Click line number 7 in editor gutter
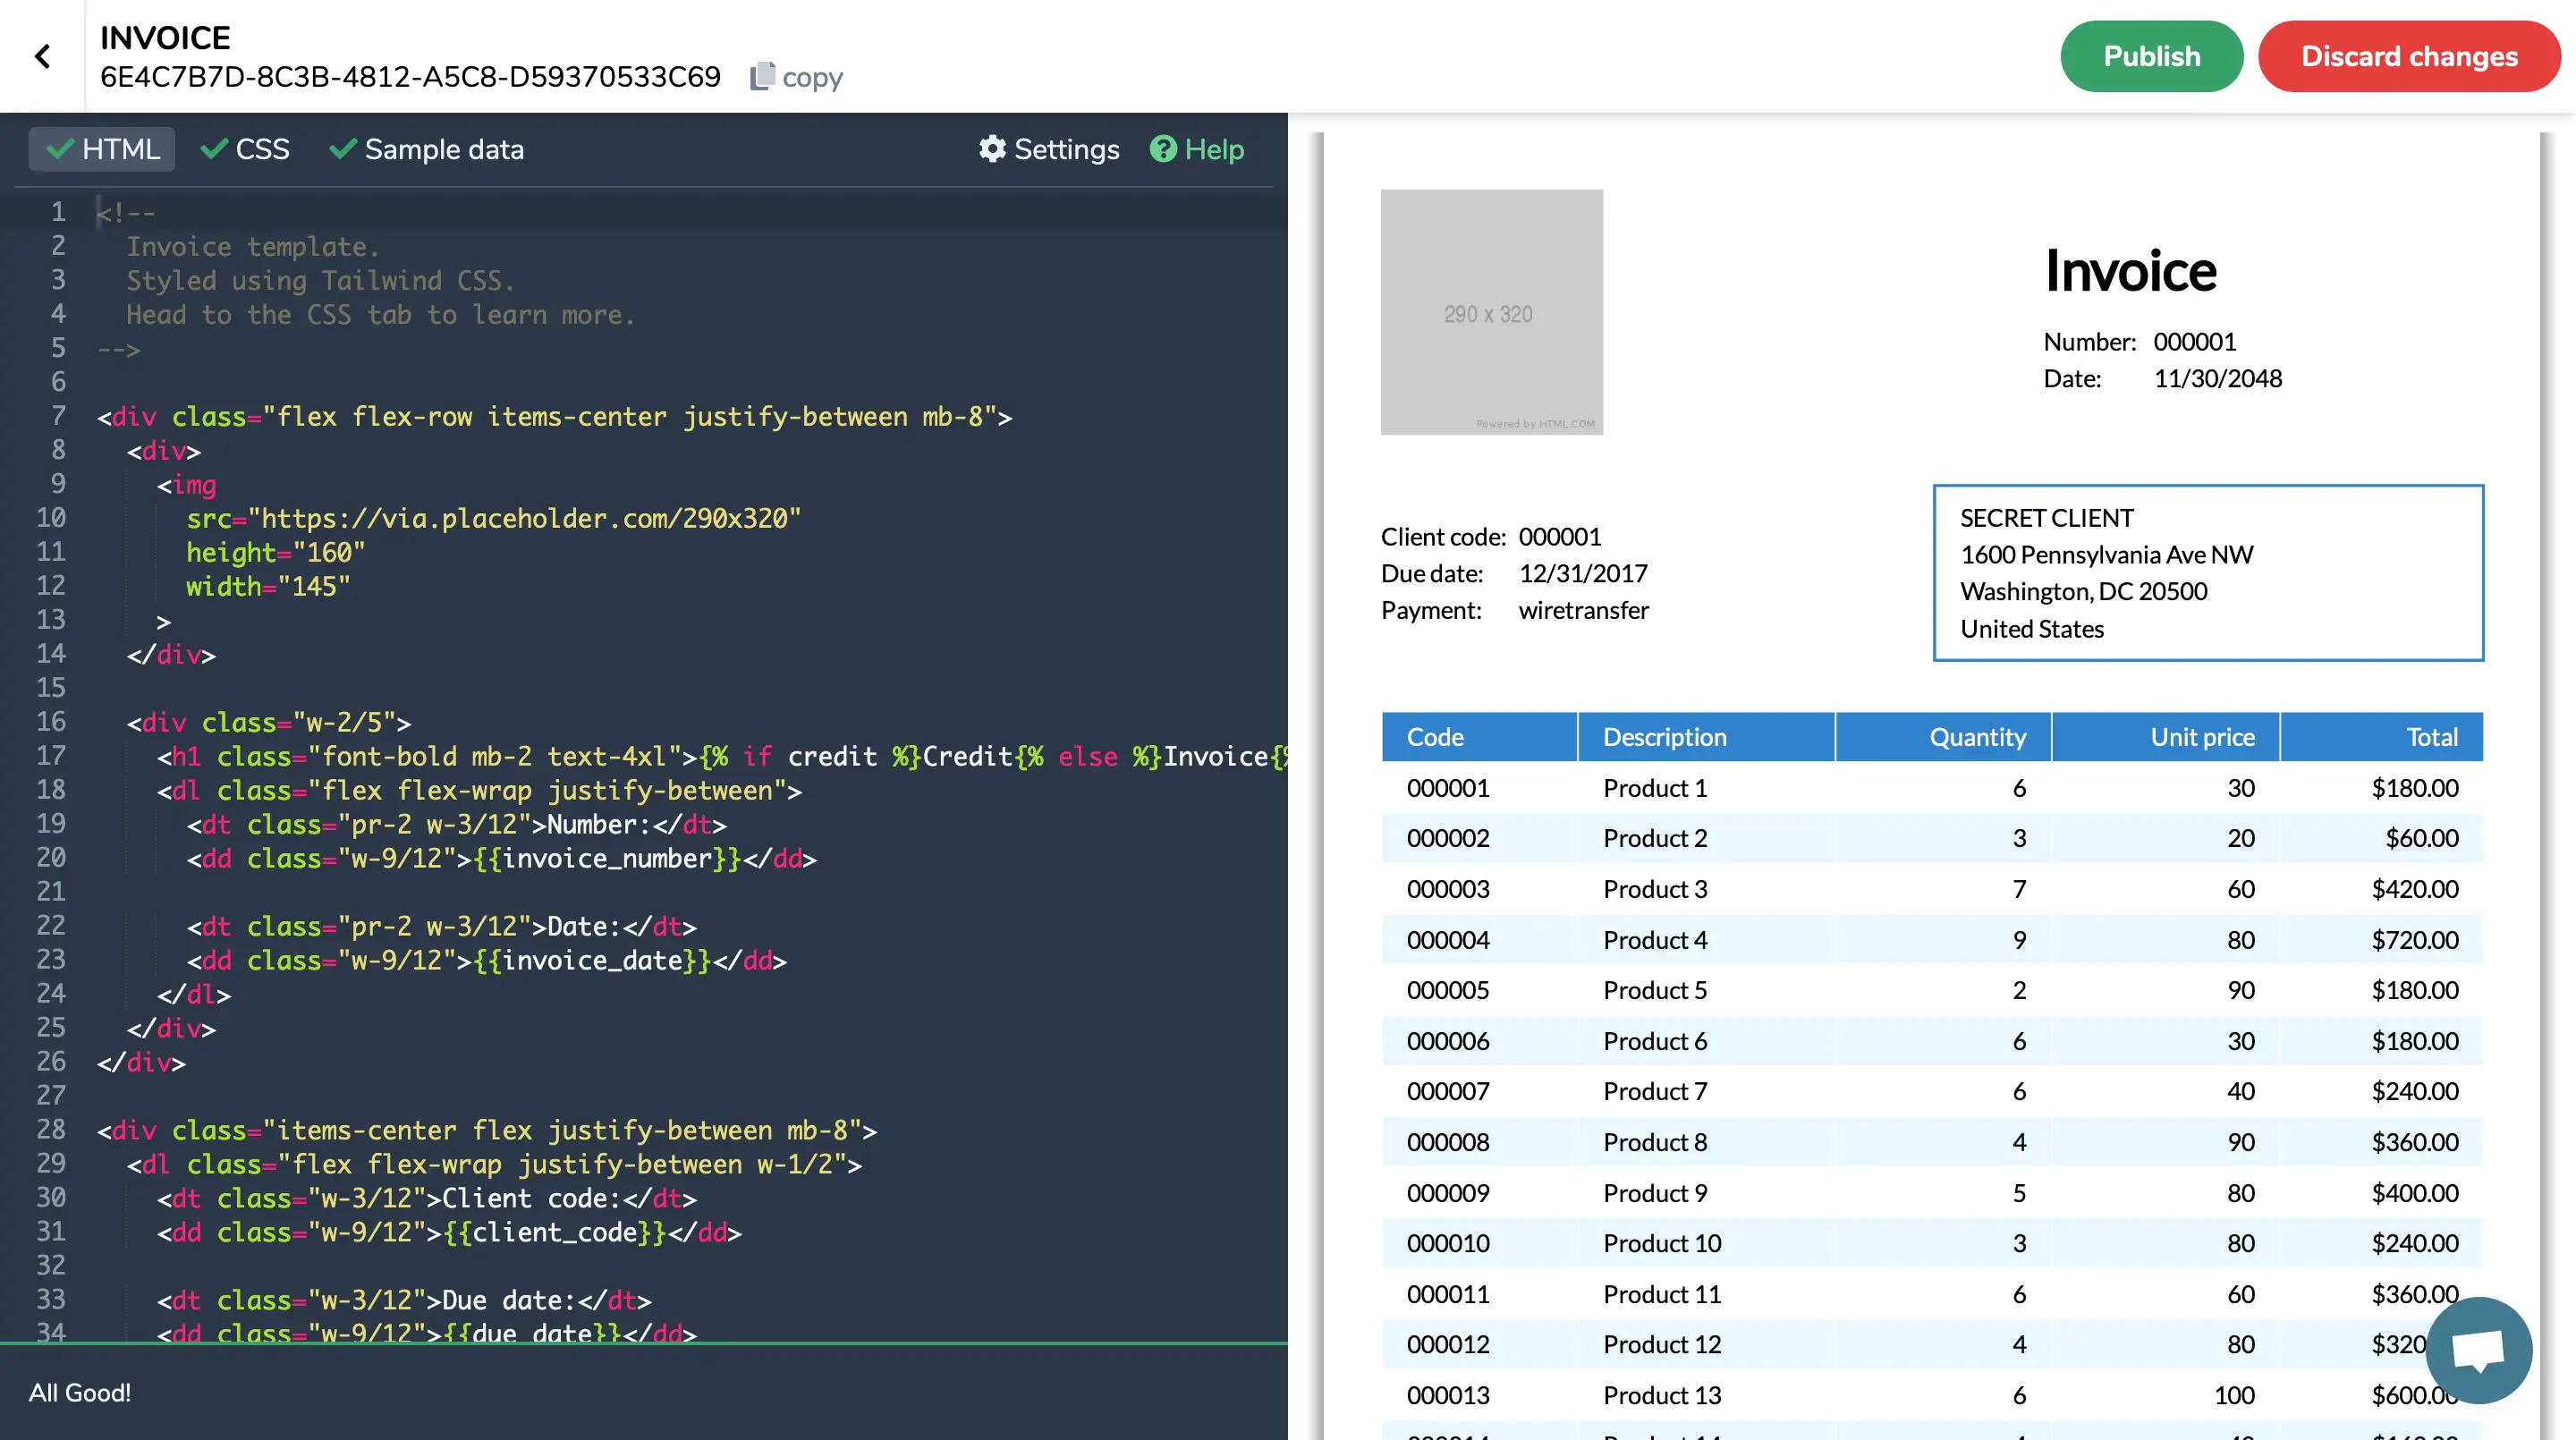This screenshot has height=1440, width=2576. point(58,416)
